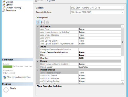Select the Allow Snapshot Isolation row

pyautogui.click(x=80, y=73)
